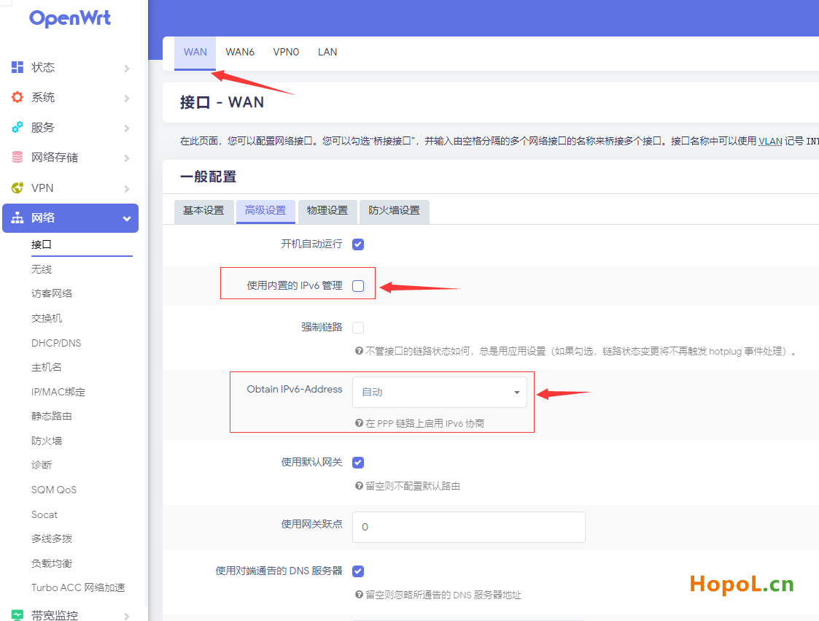Viewport: 819px width, 621px height.
Task: Switch to the VPN0 interface tab
Action: (286, 53)
